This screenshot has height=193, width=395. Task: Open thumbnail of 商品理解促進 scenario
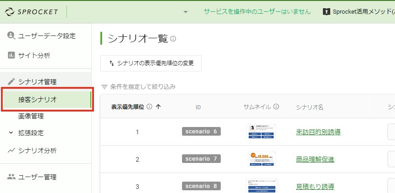tap(262, 159)
